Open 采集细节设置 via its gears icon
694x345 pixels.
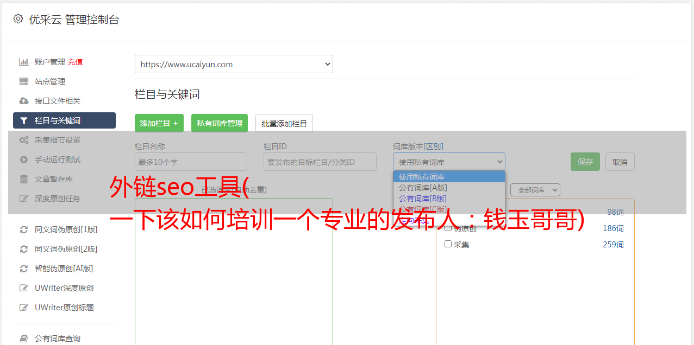pyautogui.click(x=24, y=140)
